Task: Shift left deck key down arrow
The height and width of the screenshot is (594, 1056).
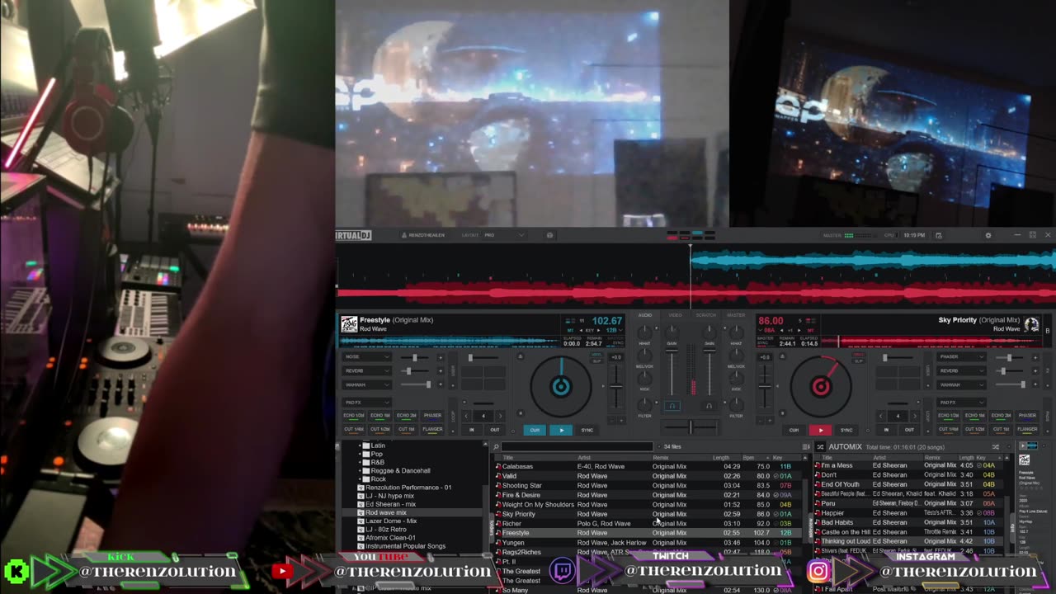Action: coord(581,330)
